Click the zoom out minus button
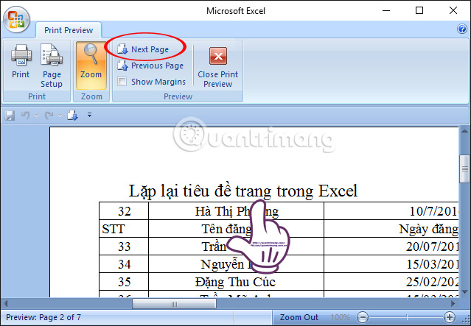 point(363,317)
